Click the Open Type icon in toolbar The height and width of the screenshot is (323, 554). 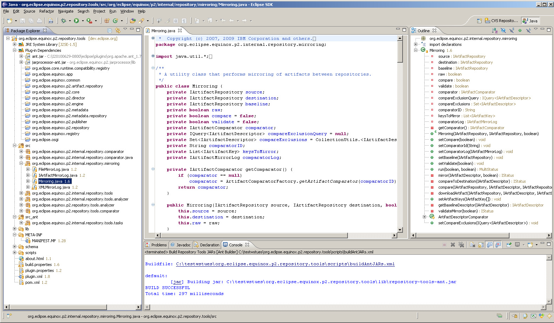pos(133,21)
